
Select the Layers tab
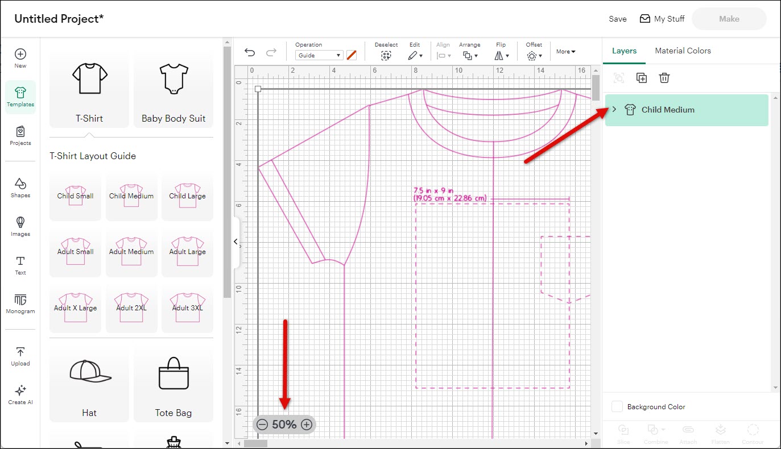(x=624, y=51)
